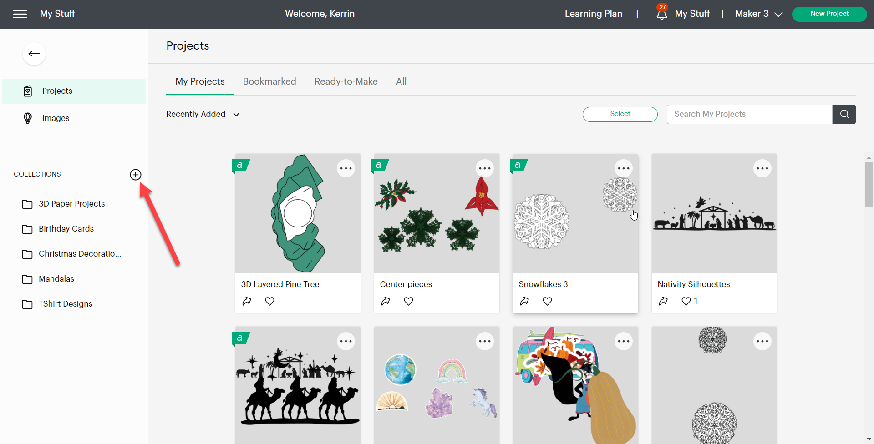Open the Christmas Decorations collection
Image resolution: width=874 pixels, height=444 pixels.
click(x=71, y=254)
